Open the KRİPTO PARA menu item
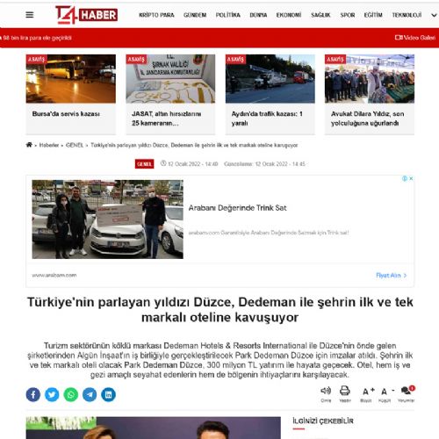The image size is (439, 439). (x=156, y=15)
